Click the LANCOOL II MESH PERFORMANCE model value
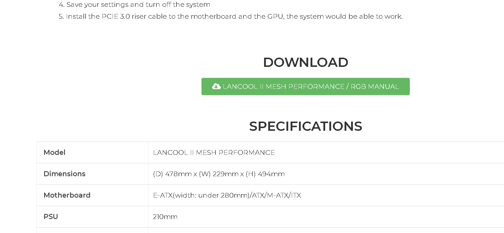The width and height of the screenshot is (504, 233). 214,152
